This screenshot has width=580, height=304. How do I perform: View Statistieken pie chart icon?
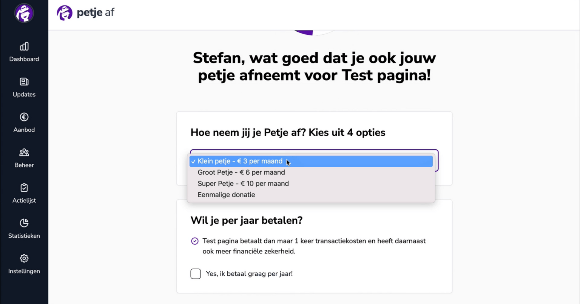(24, 223)
